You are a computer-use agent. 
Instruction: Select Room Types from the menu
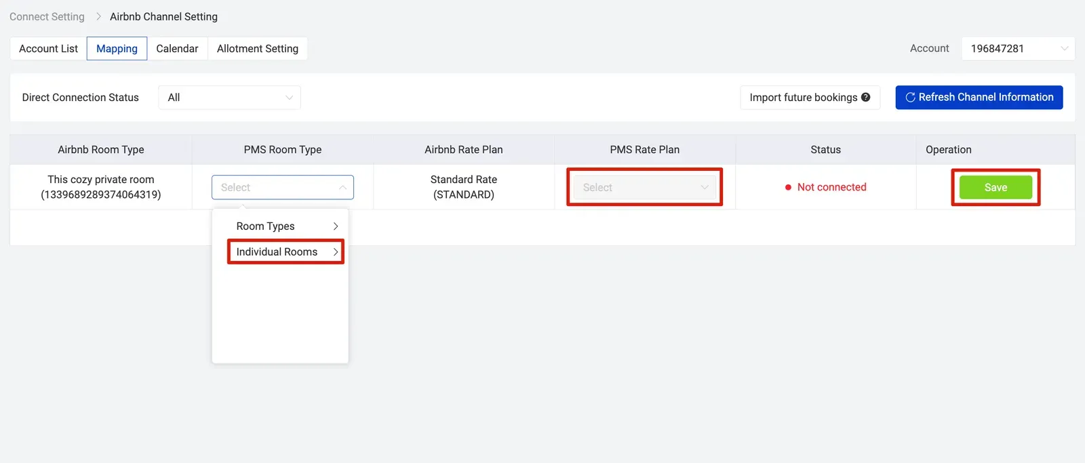pos(264,226)
